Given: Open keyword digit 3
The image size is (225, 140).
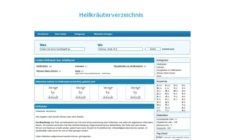Looking at the screenshot, I should tap(183, 94).
